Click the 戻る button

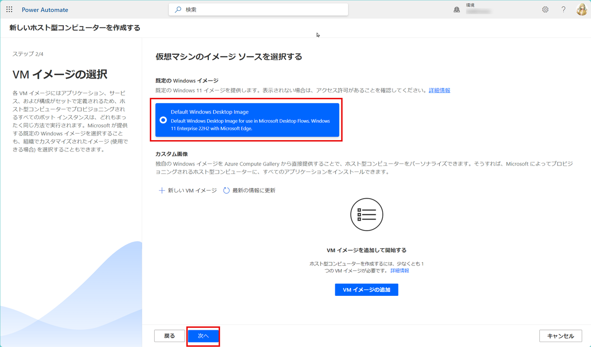(169, 336)
